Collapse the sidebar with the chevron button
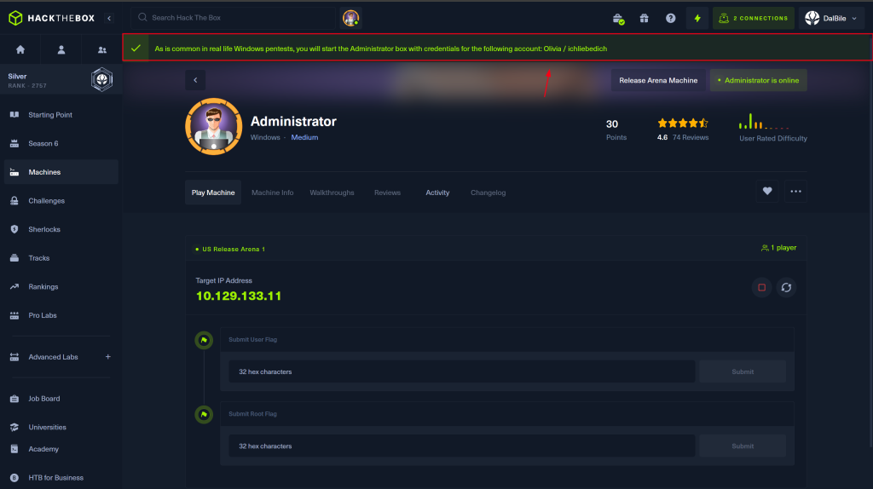 109,19
